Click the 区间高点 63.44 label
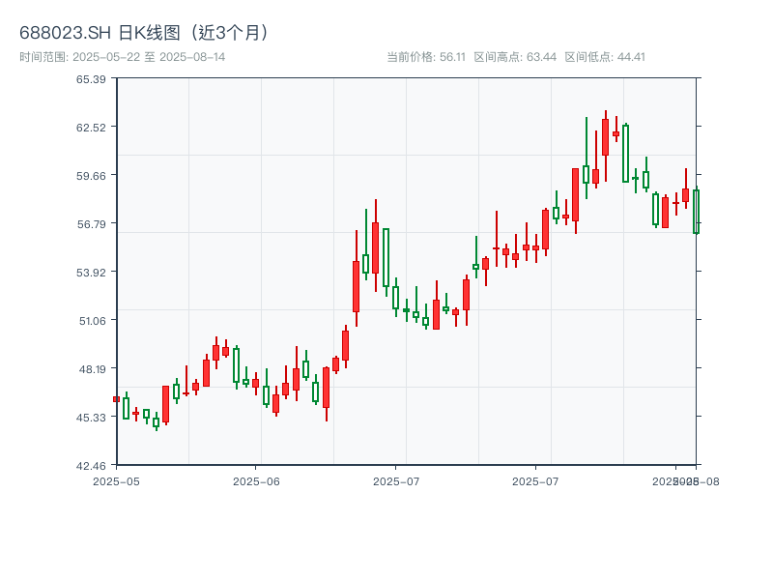Screen dimensions: 773x580 [x=515, y=57]
